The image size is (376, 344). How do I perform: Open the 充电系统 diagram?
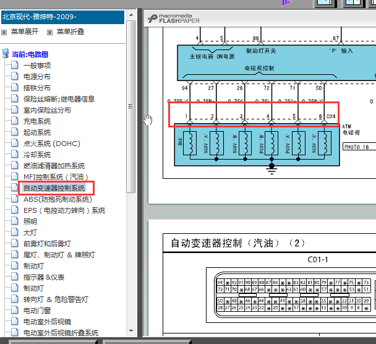click(37, 121)
